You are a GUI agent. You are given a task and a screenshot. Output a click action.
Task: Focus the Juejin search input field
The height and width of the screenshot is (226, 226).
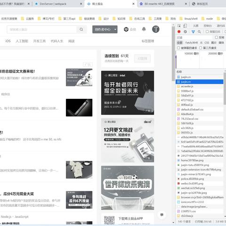42,29
